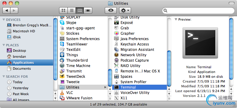Go forward with the right arrow button
Viewport: 237px width, 108px height.
pos(14,10)
